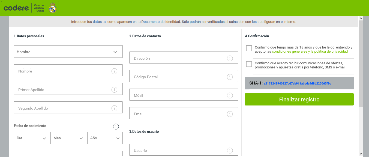Click the Finalizar registro button
369x157 pixels.
(x=299, y=99)
